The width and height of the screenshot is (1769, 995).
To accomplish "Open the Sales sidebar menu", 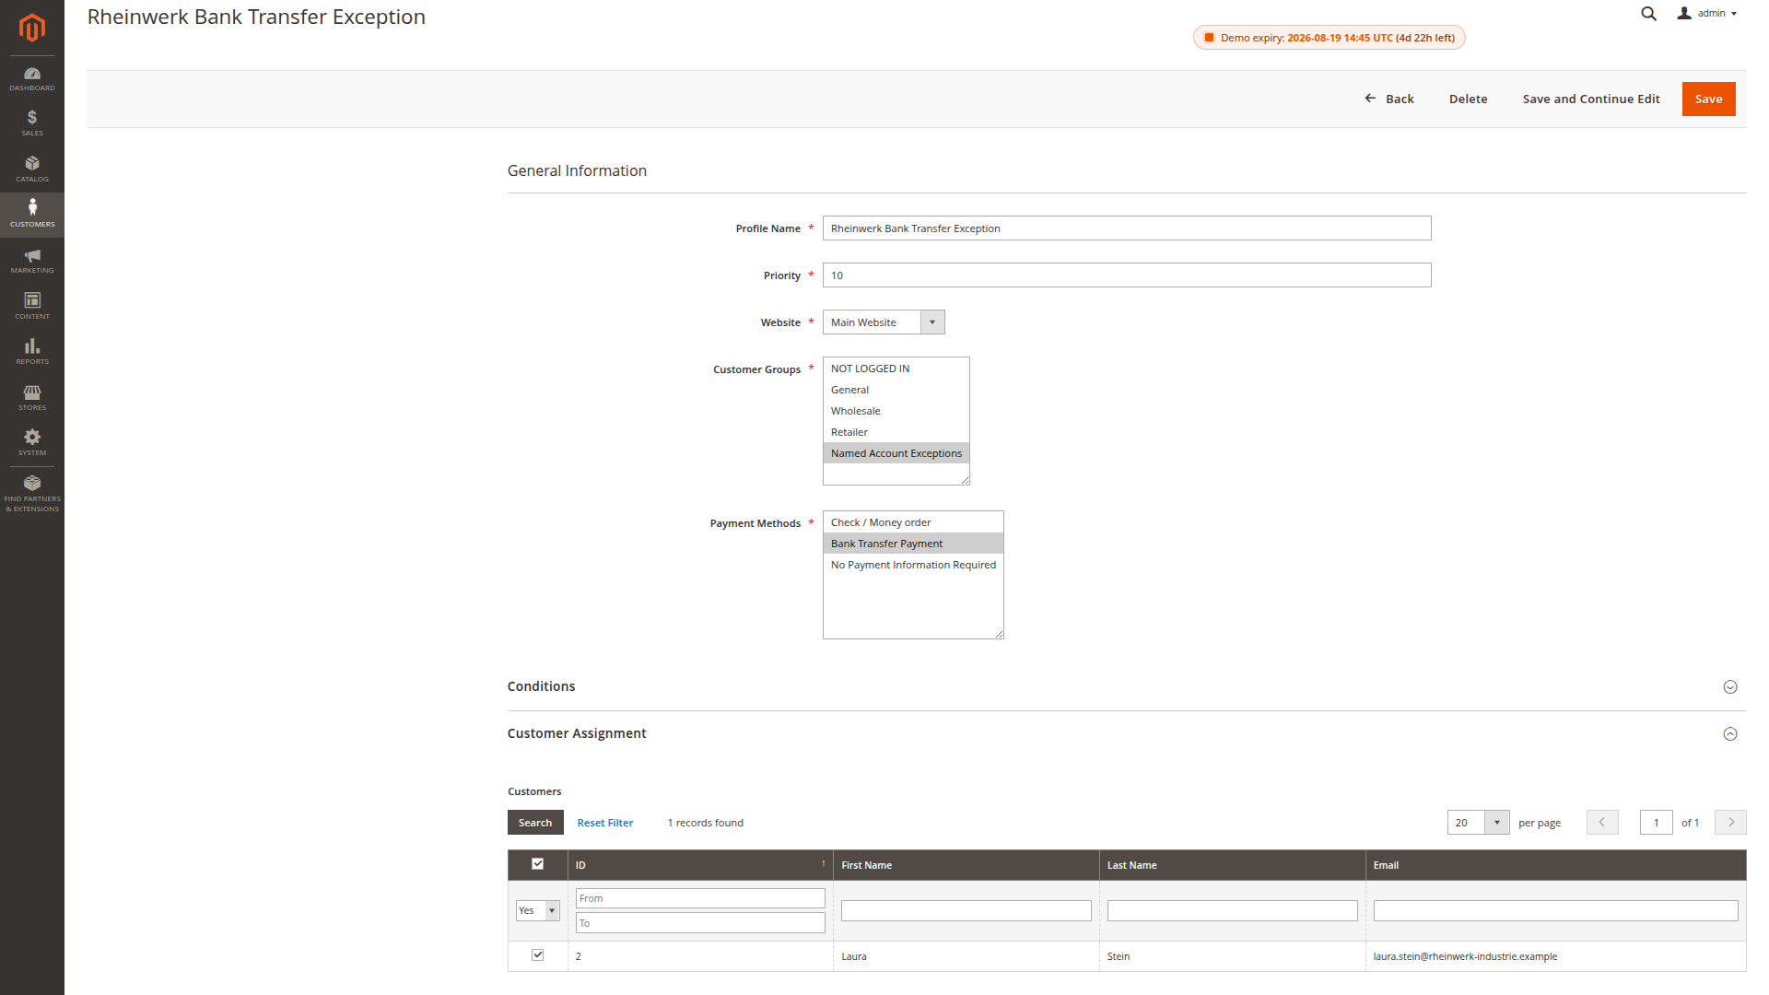I will (32, 124).
